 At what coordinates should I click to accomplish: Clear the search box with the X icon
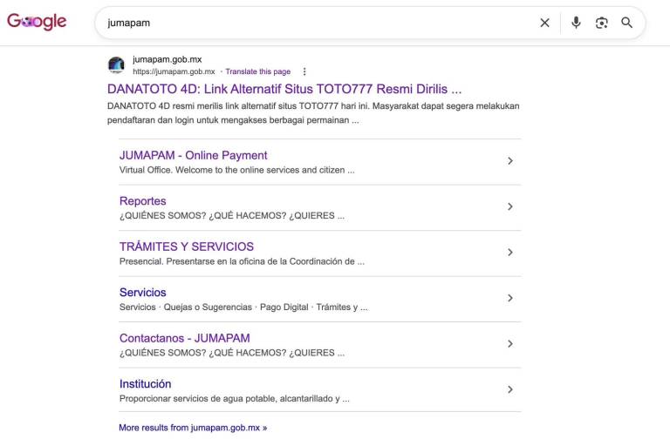tap(544, 23)
